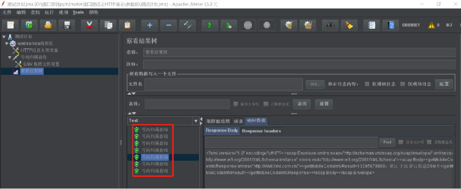The image size is (461, 189).
Task: Select the Response Body sub-tab
Action: 222,131
